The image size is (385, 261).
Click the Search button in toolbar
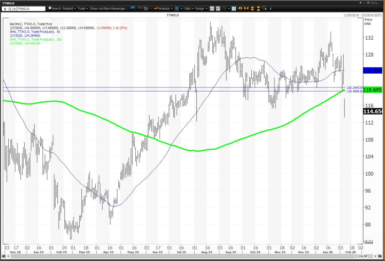[x=54, y=8]
